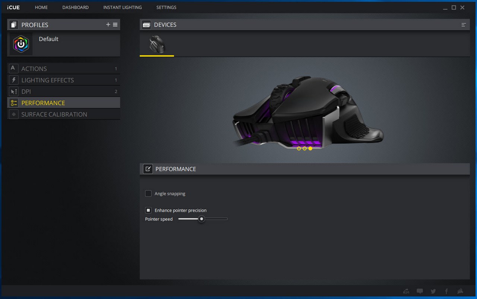Click the Performance panel edit icon

[x=148, y=169]
